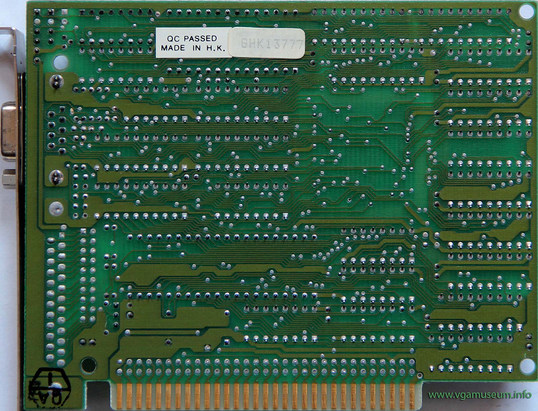Click the VGA D-sub connector on the bracket
This screenshot has width=538, height=411.
(x=9, y=131)
